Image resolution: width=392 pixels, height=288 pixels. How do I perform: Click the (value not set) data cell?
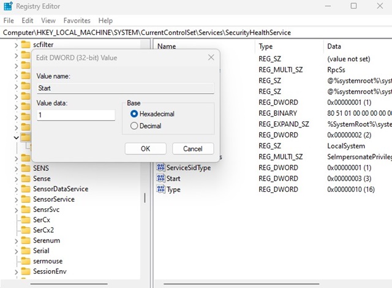pyautogui.click(x=349, y=59)
